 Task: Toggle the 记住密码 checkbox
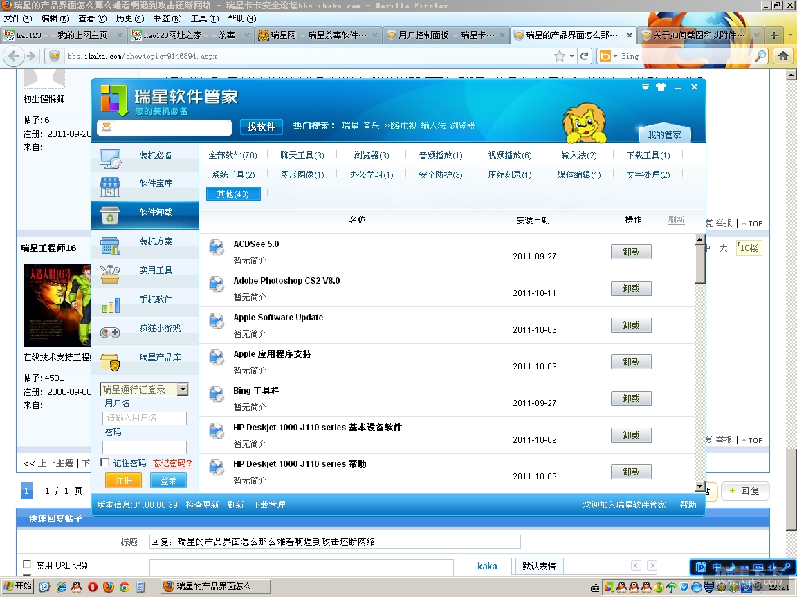(x=104, y=462)
